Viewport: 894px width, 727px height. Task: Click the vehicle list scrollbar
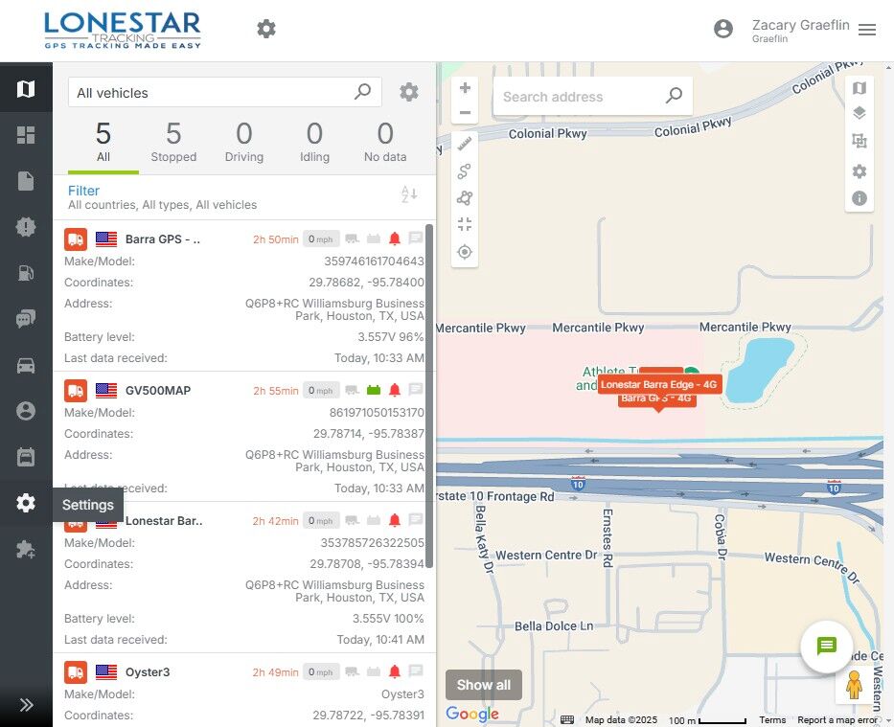coord(429,396)
